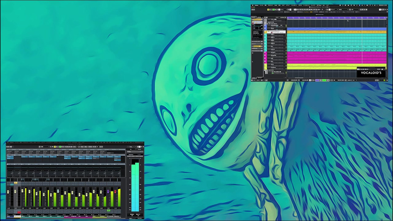Open the dropdown at mixer window's top-right corner
The width and height of the screenshot is (393, 221).
[131, 147]
